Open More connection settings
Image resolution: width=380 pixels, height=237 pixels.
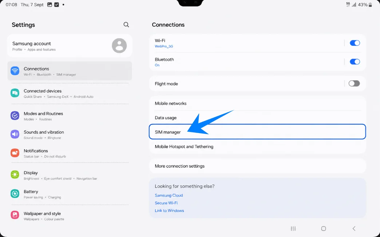pos(257,166)
